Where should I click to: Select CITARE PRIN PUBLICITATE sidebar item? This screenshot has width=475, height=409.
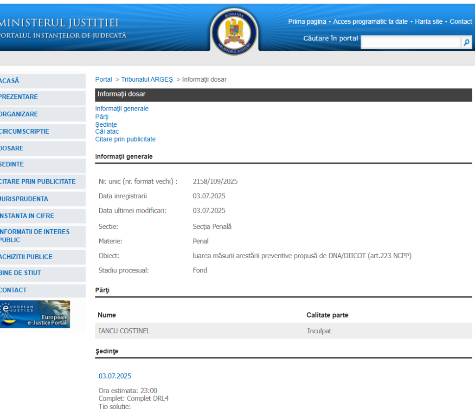(43, 182)
